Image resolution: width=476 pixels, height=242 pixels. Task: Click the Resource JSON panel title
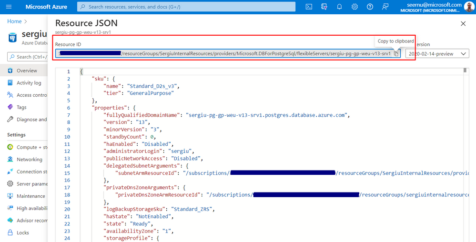(x=86, y=23)
